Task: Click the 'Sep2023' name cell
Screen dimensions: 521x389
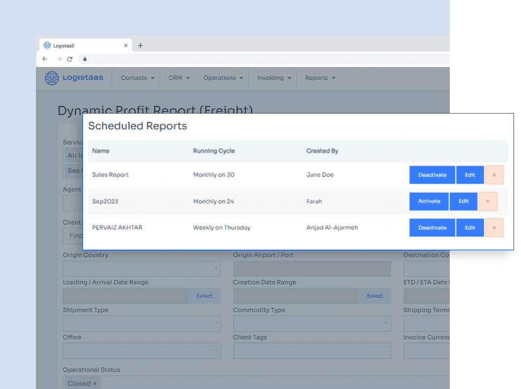Action: (105, 201)
